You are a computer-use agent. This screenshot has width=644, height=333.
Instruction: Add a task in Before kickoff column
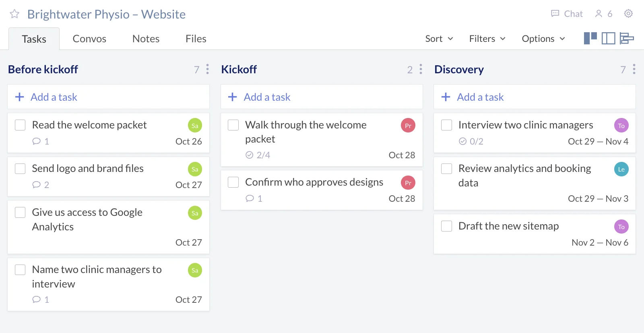tap(108, 97)
